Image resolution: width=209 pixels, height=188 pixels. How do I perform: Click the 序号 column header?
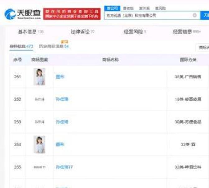click(17, 60)
